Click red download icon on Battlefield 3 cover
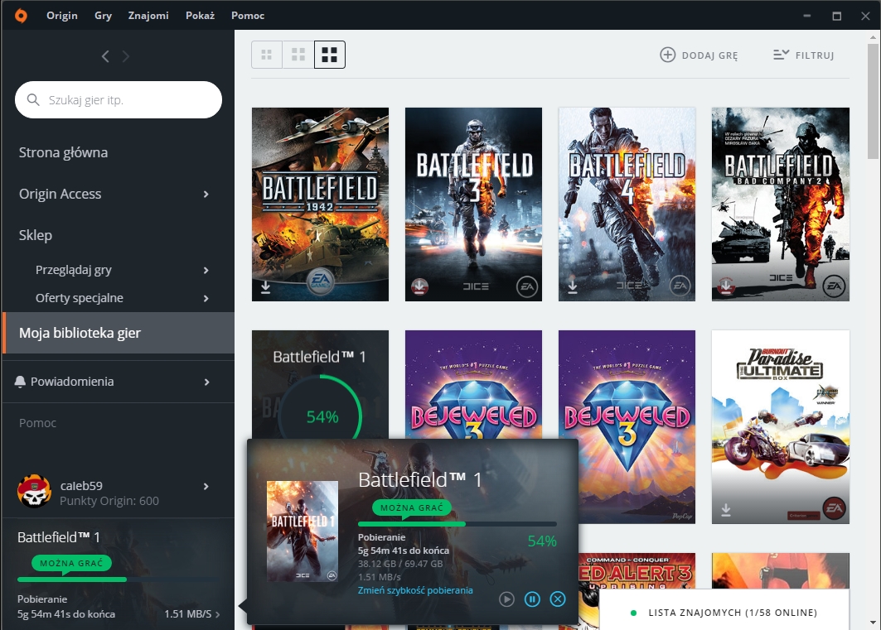 click(419, 286)
